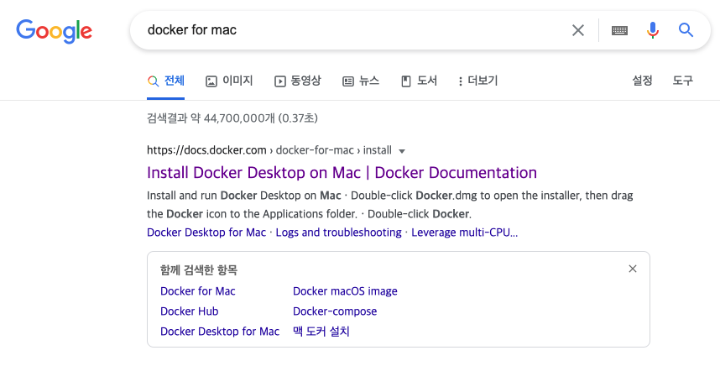This screenshot has width=720, height=366.
Task: Open the 'Docker Desktop for Mac' sitelink under the snippet
Action: [x=206, y=233]
